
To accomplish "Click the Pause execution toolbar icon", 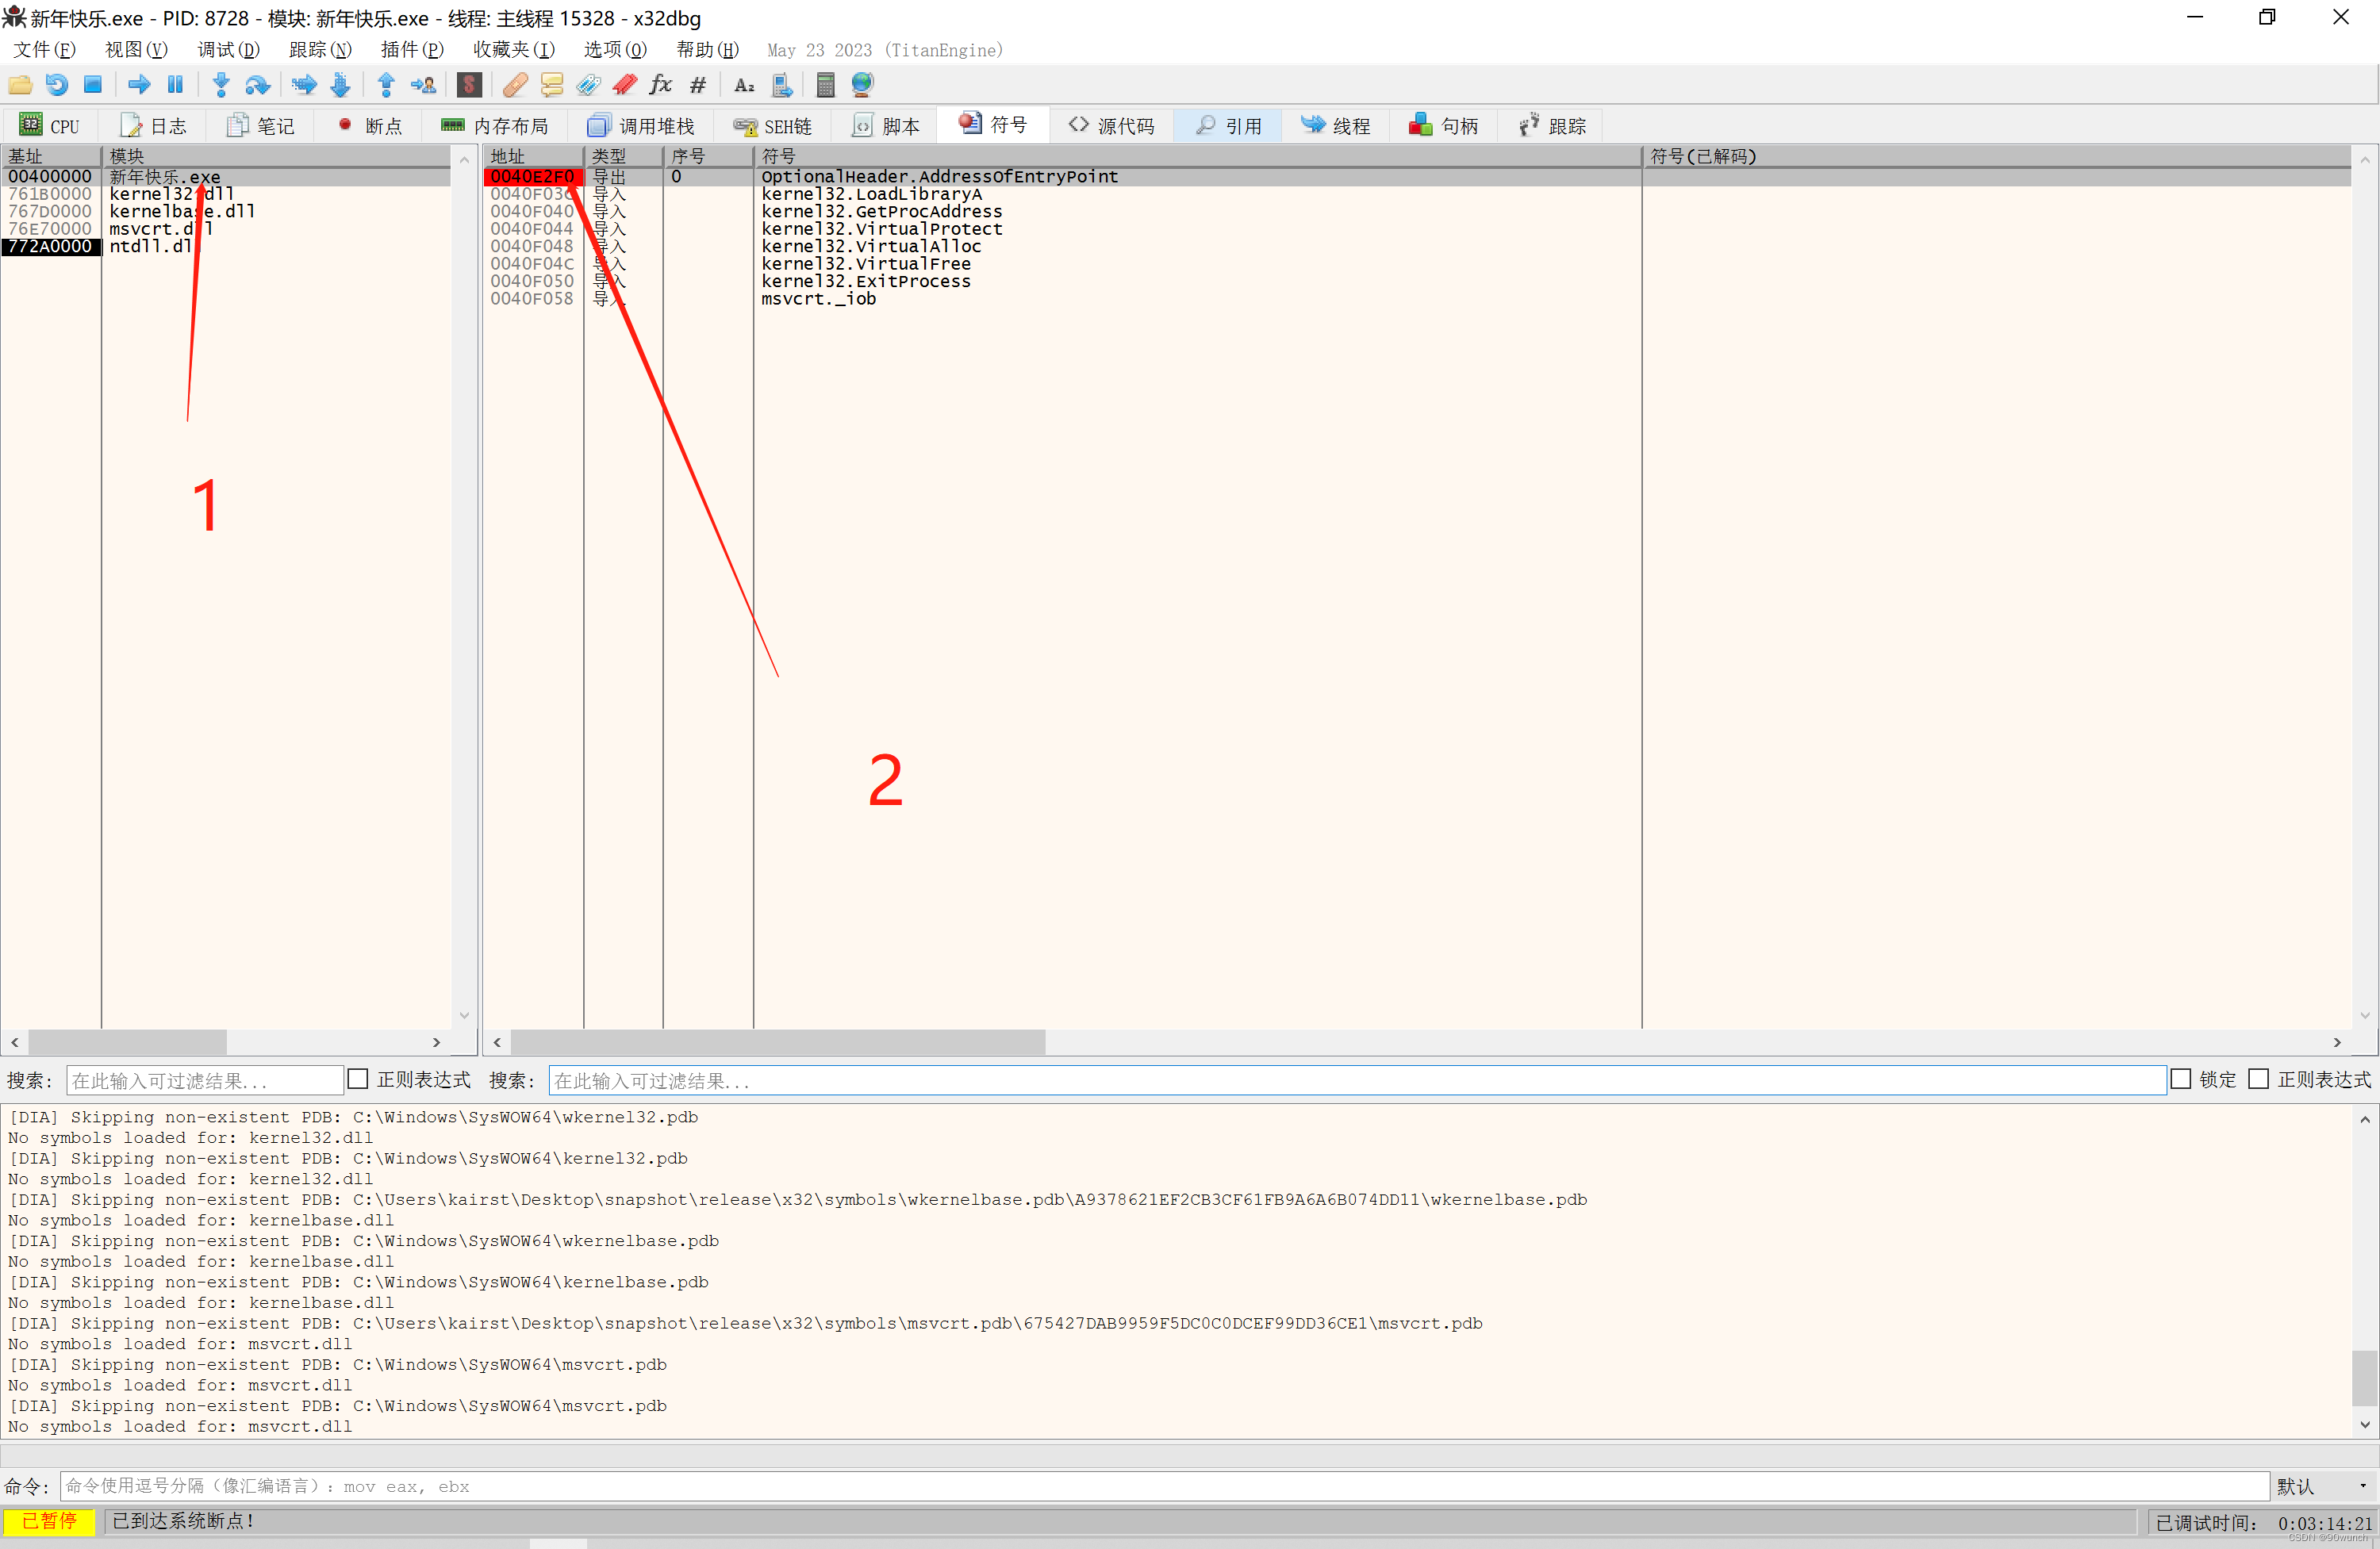I will 175,85.
